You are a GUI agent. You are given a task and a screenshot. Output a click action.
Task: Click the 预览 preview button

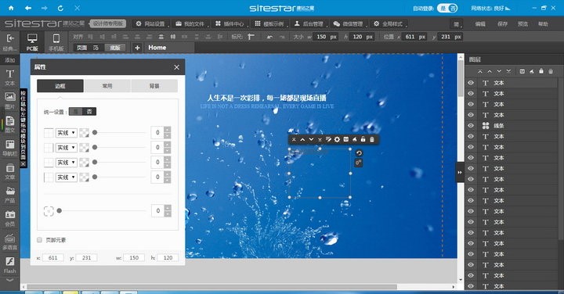pyautogui.click(x=522, y=23)
